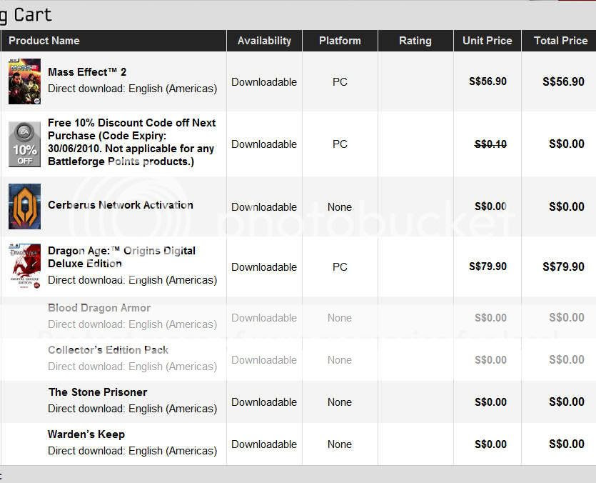
Task: Click the EA 10% OFF discount icon
Action: (x=24, y=144)
